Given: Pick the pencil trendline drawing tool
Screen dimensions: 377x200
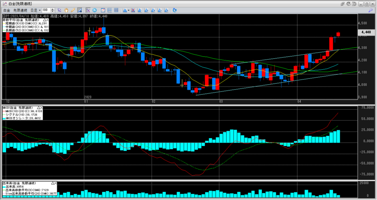Looking at the screenshot, I should point(73,10).
